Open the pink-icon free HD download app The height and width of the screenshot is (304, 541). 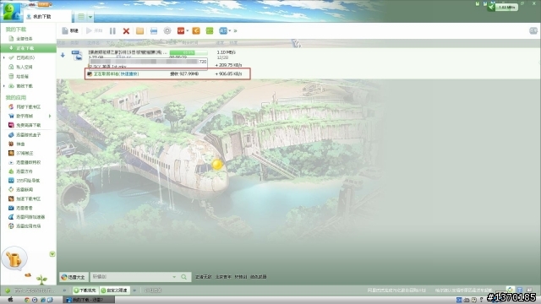(25, 125)
